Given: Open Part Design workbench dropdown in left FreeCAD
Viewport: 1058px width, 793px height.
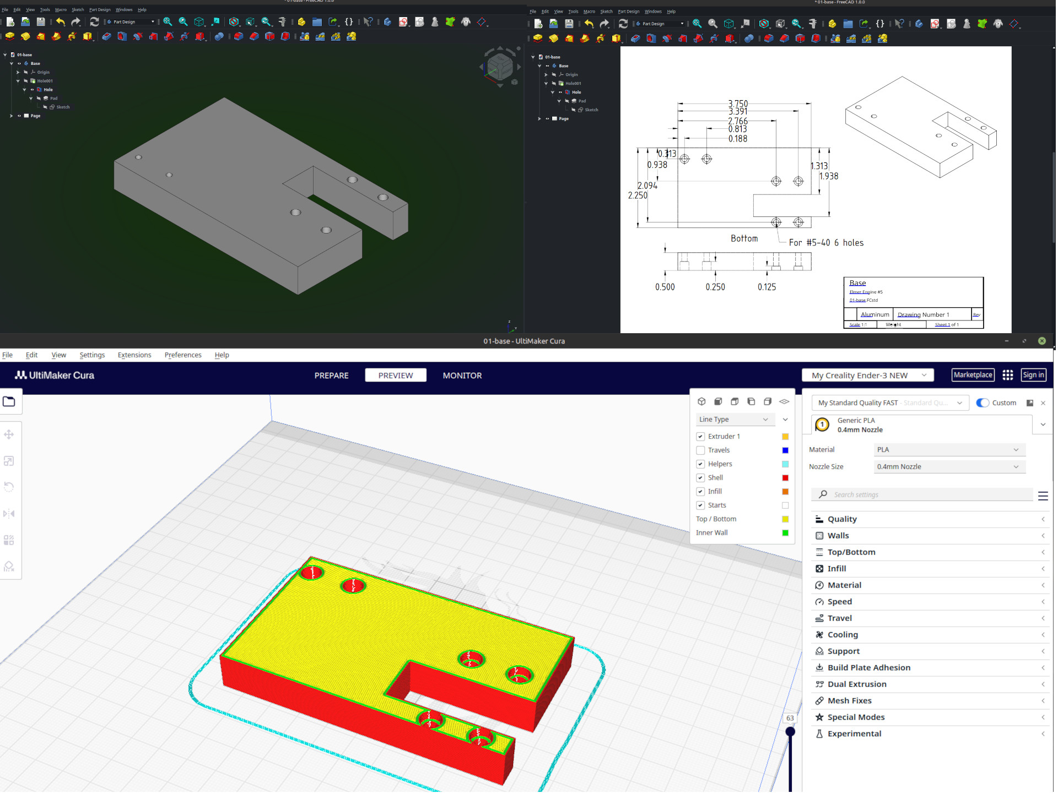Looking at the screenshot, I should click(131, 22).
